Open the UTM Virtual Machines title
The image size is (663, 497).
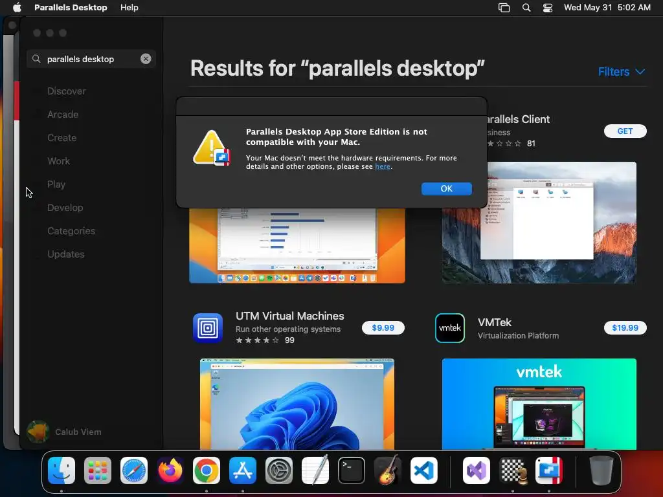(x=289, y=316)
